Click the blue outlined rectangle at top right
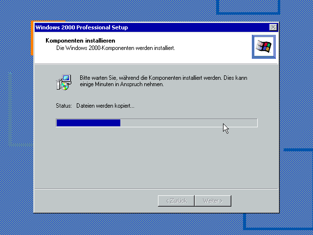 coord(248,8)
